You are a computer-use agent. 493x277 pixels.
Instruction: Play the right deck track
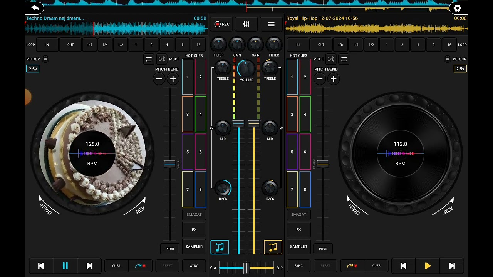(x=428, y=266)
